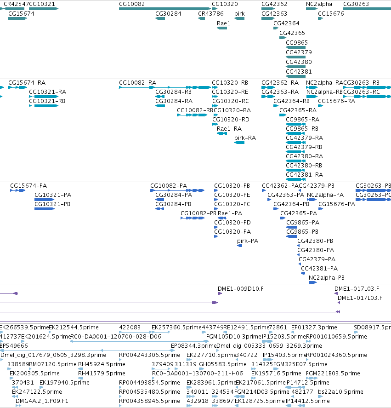Click protein CG30284-PB
The height and width of the screenshot is (408, 391).
(159, 209)
